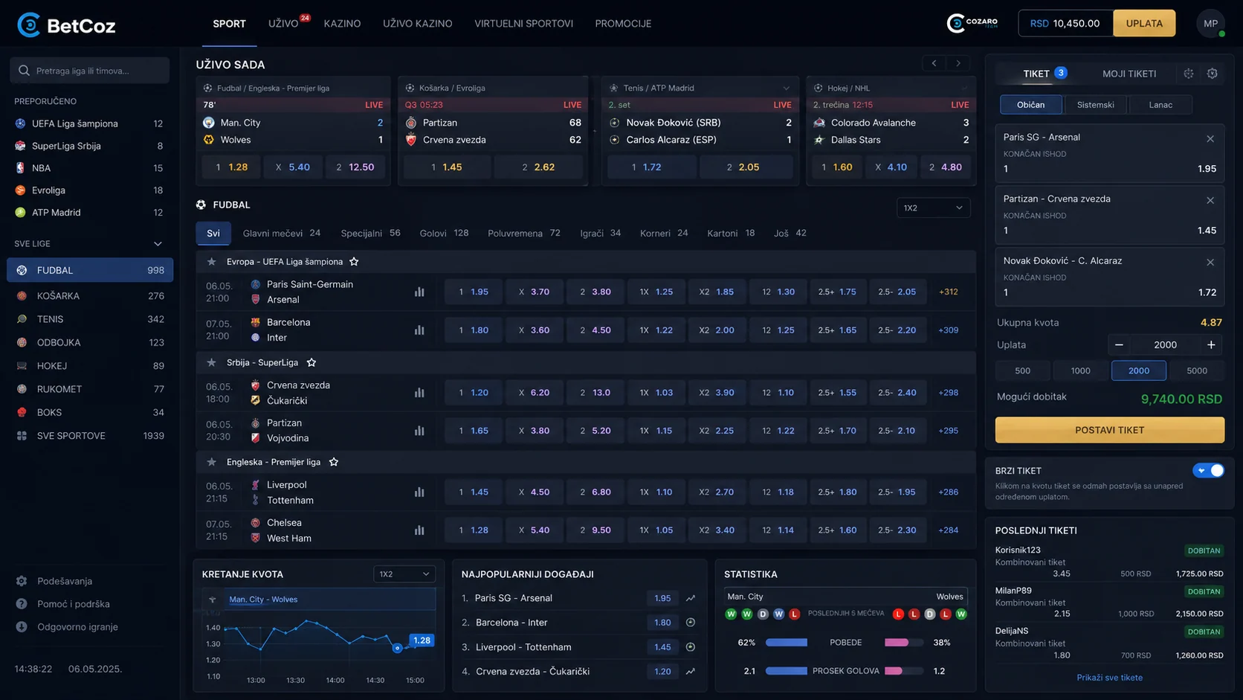Open the 1X2 market dropdown in Fudbal section

coord(933,208)
